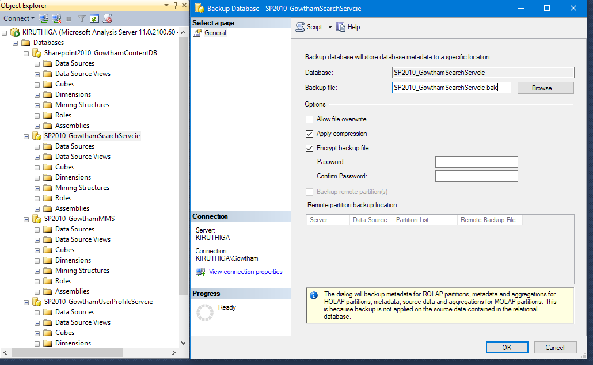Click the KIRUTHIGA server cube icon
This screenshot has width=593, height=365.
pyautogui.click(x=15, y=32)
